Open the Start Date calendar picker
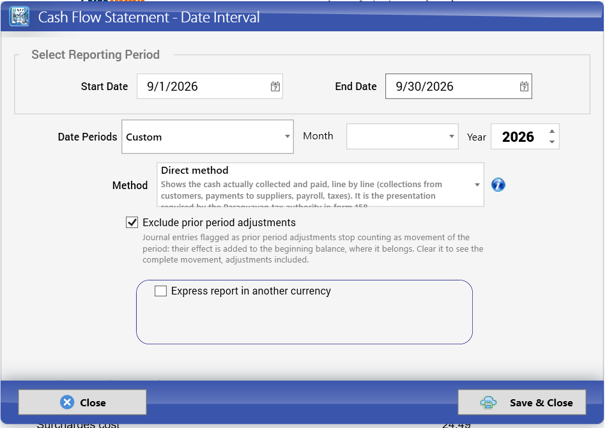This screenshot has height=428, width=607. [275, 86]
